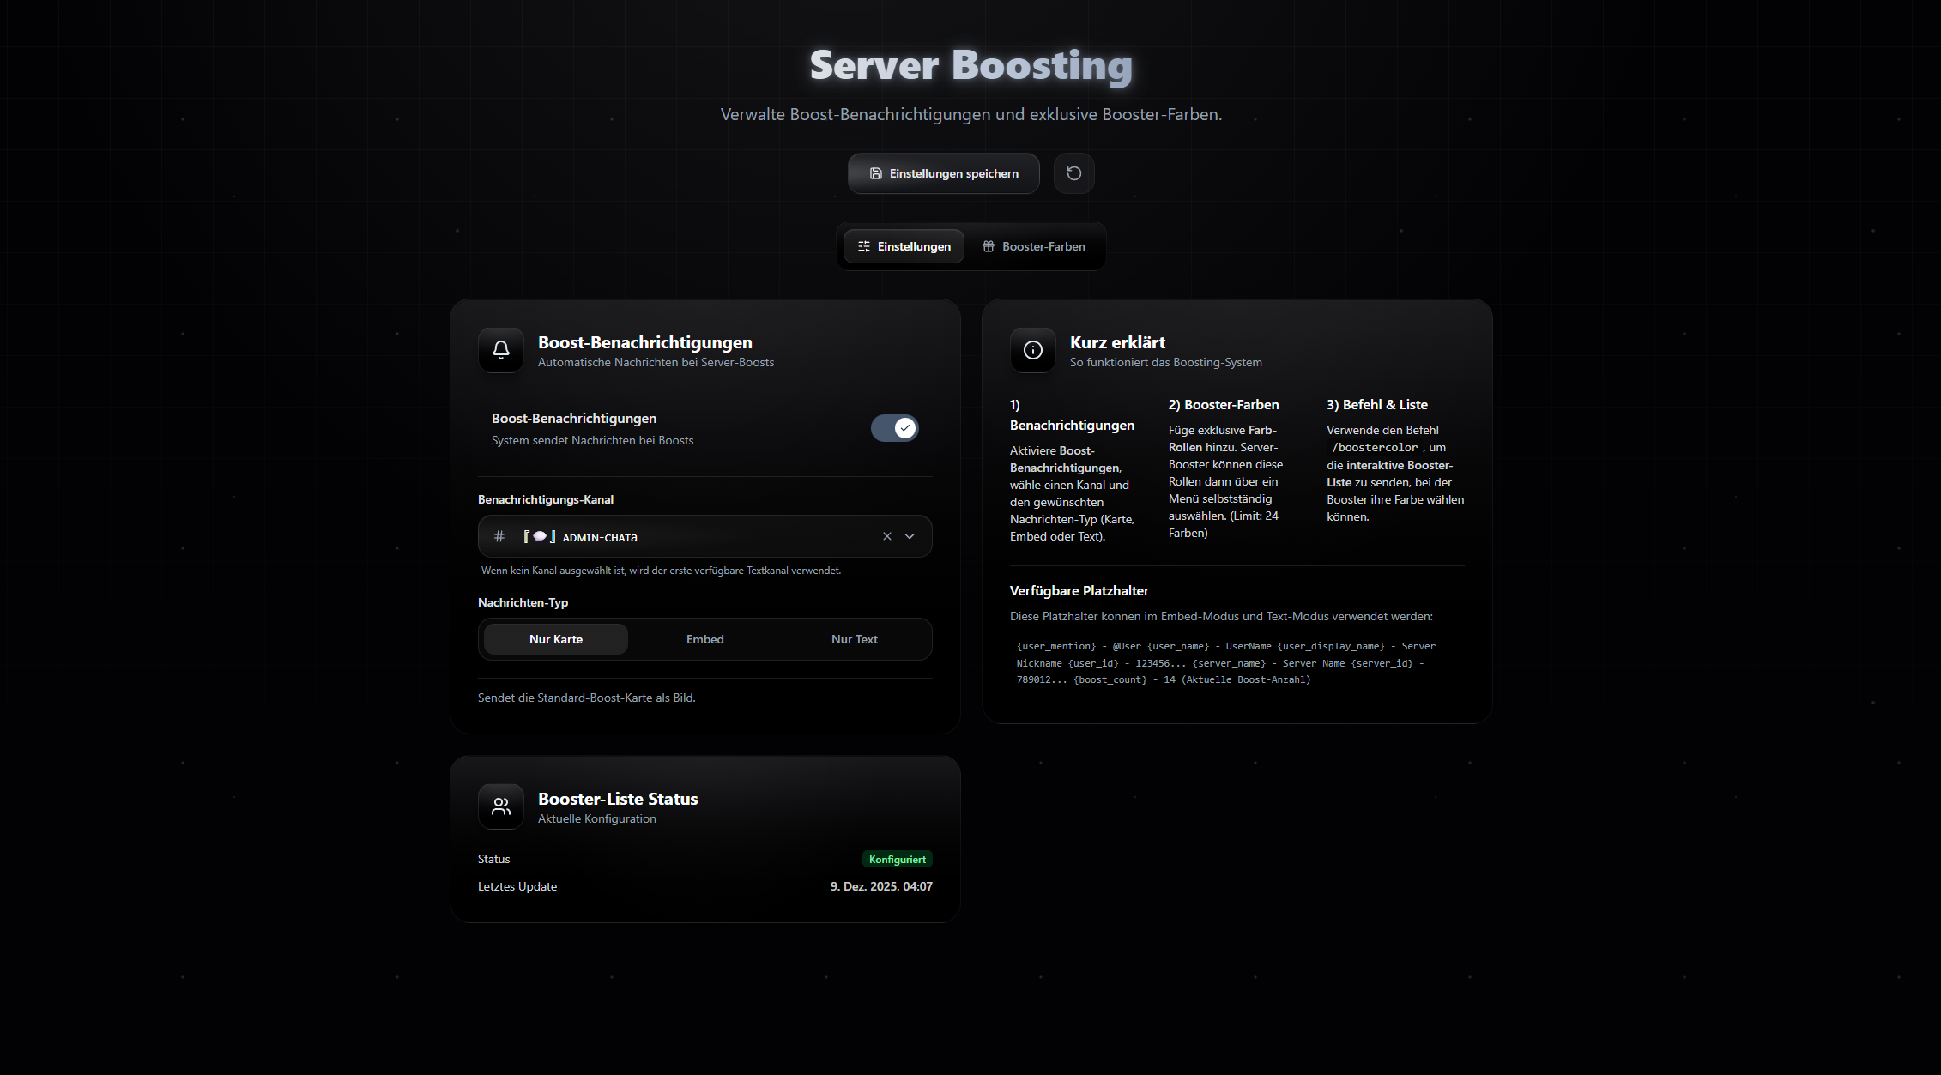The height and width of the screenshot is (1075, 1941).
Task: Disable the Boost-Benachrichtigungen toggle
Action: (x=895, y=427)
